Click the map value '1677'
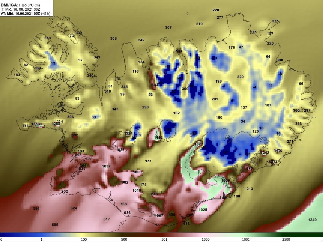The height and width of the screenshot is (242, 323). 199,144
